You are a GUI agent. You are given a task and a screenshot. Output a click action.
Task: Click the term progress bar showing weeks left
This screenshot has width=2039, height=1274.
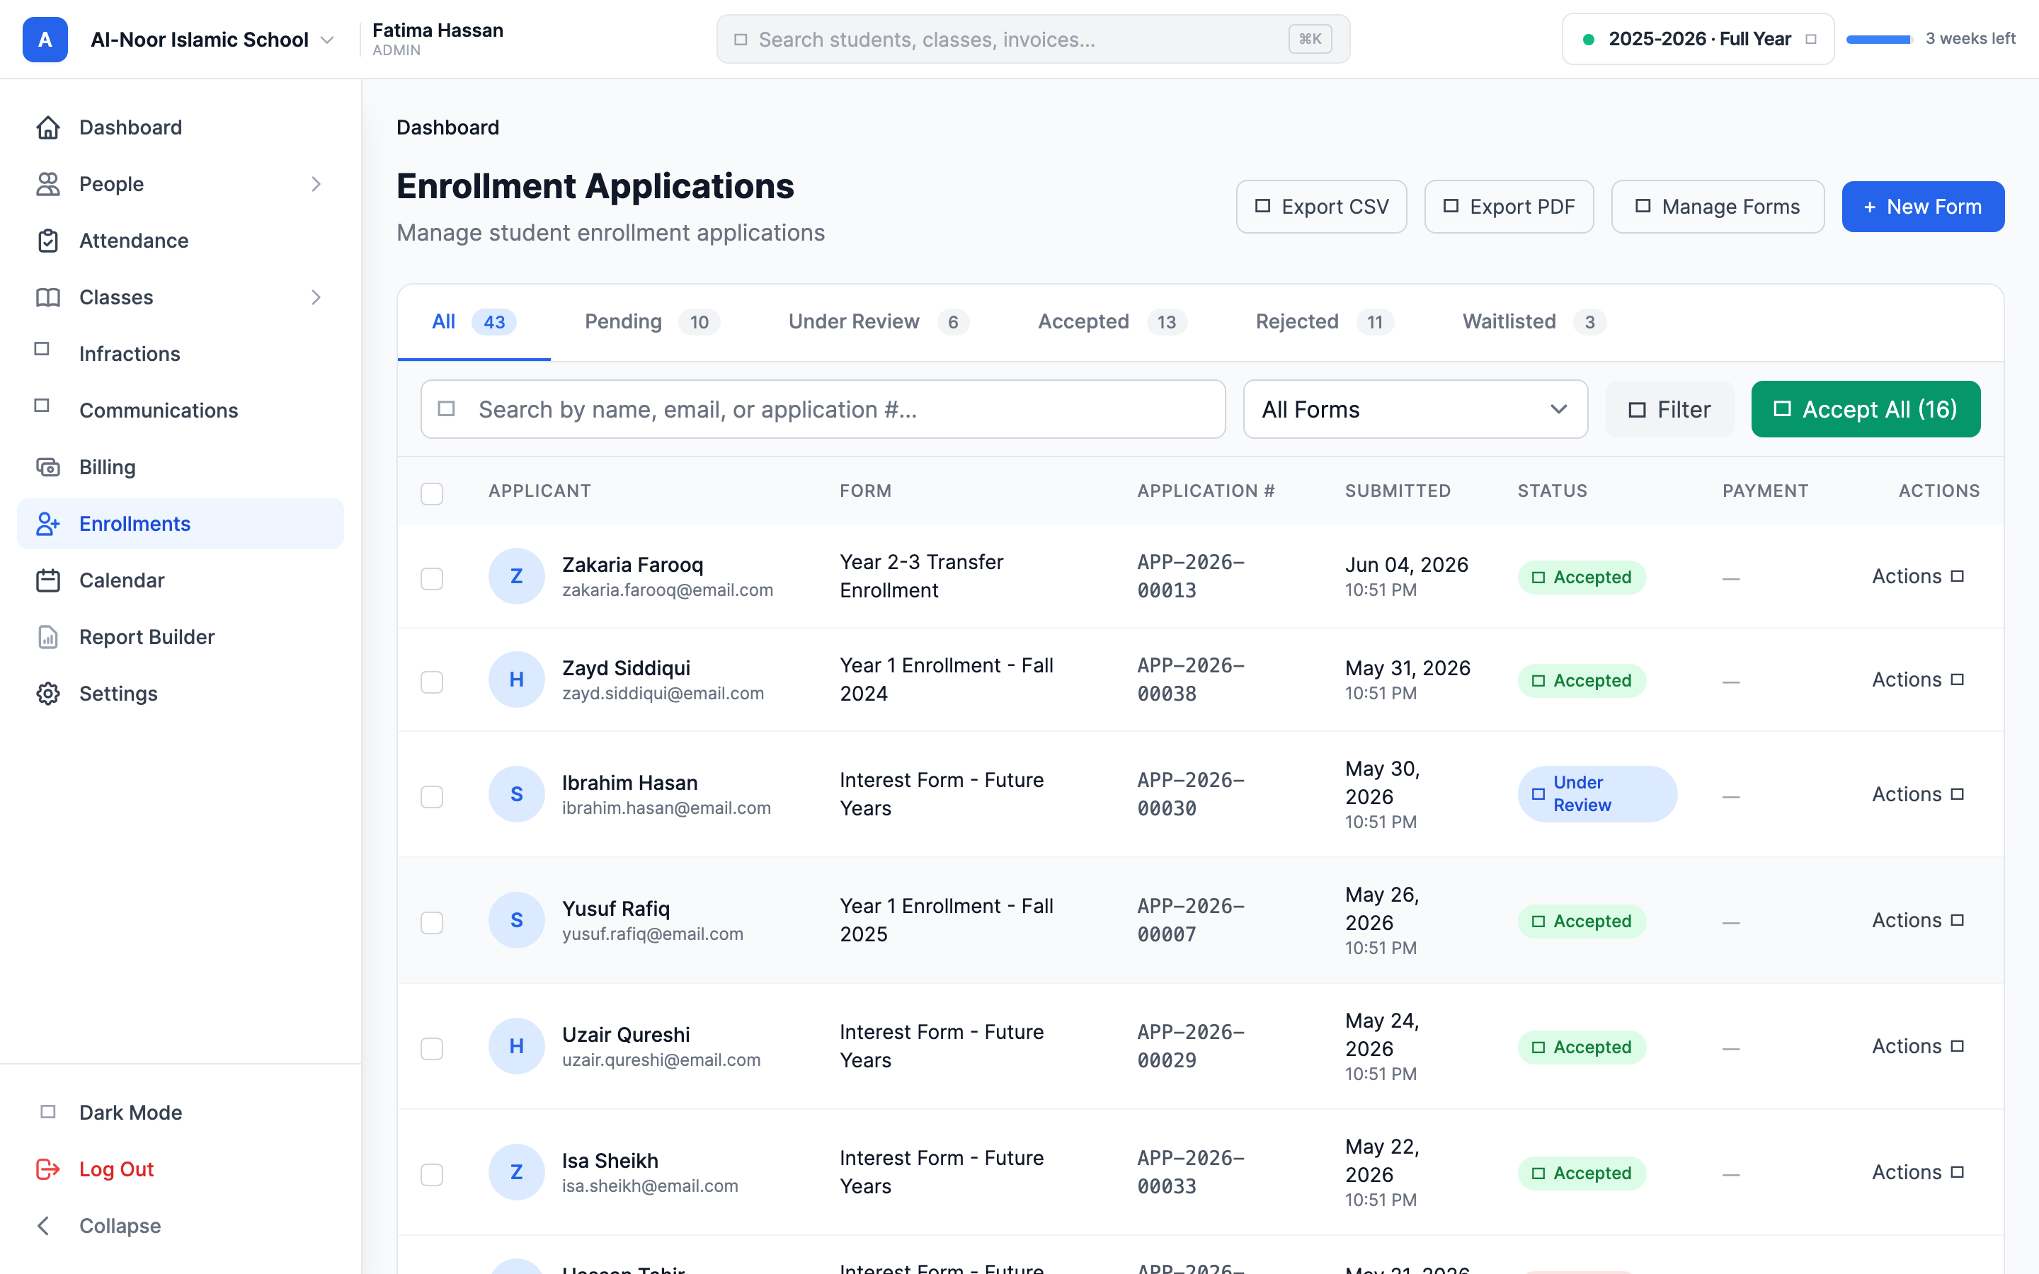[x=1879, y=39]
